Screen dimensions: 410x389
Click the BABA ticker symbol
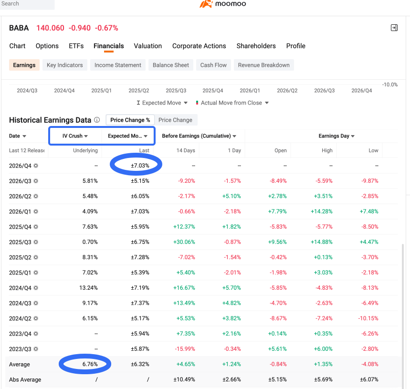(19, 28)
